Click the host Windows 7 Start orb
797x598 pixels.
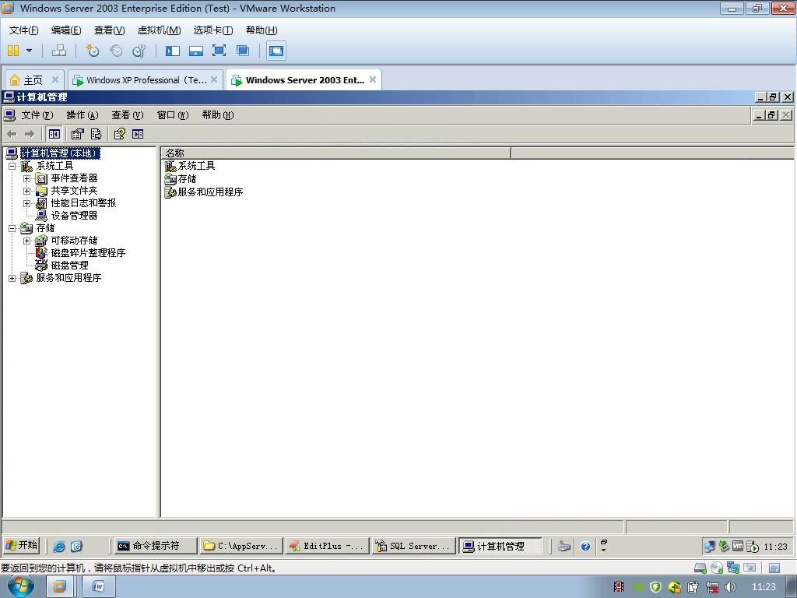(21, 586)
